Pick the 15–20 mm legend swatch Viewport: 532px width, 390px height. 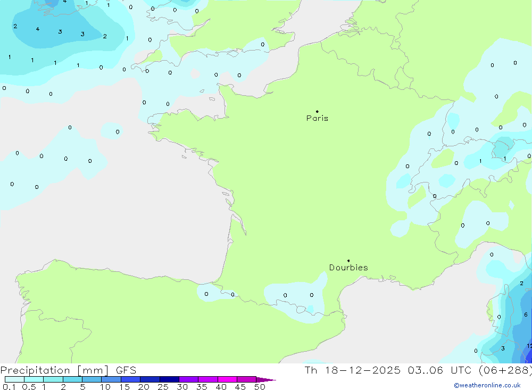pyautogui.click(x=130, y=379)
